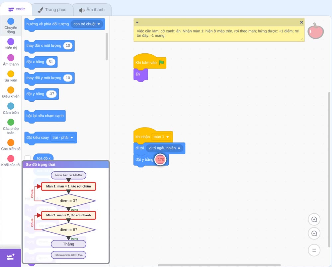
Task: Click the 'diem = 3?' decision diamond
Action: [69, 201]
